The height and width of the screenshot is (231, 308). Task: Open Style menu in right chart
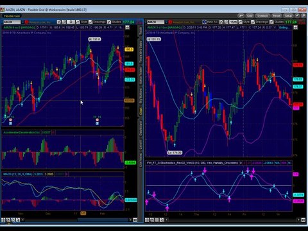(246, 22)
